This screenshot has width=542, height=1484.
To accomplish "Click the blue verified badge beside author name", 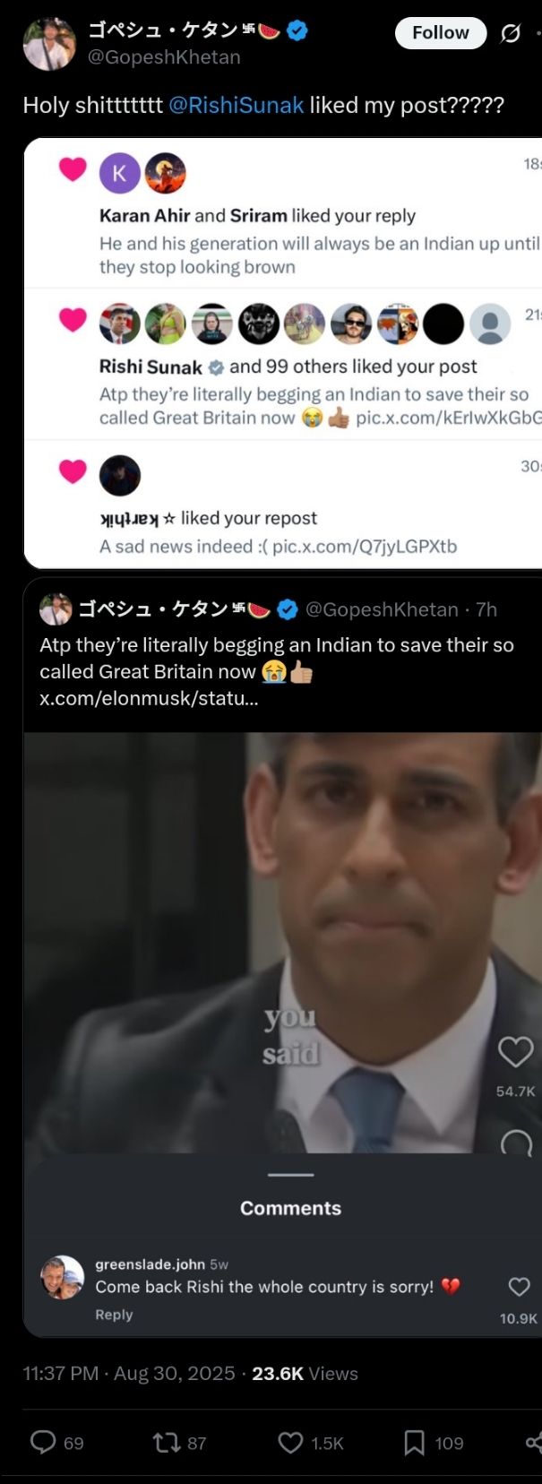I will coord(297,30).
